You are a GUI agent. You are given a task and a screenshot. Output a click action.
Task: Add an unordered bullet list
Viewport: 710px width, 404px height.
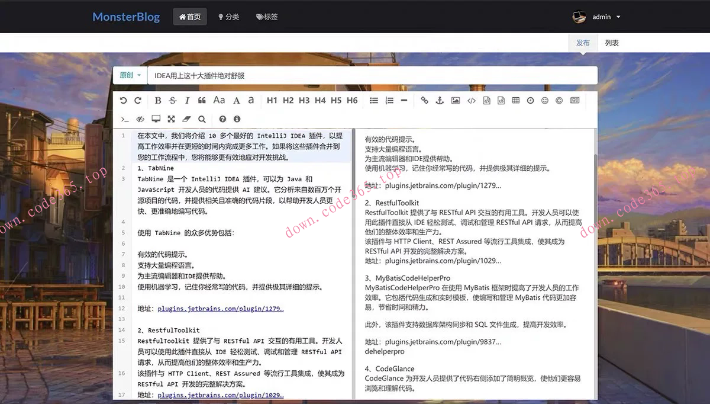coord(374,101)
